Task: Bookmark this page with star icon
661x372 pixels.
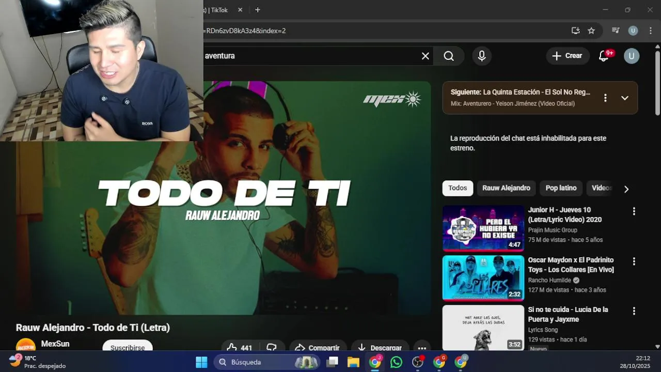Action: (591, 30)
